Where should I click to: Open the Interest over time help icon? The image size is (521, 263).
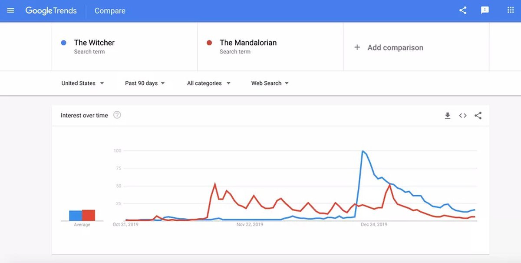pos(117,115)
